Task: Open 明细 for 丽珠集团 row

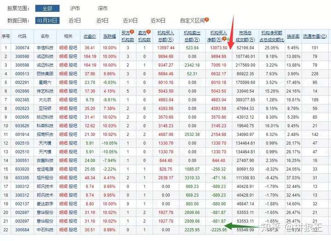Action: pos(63,74)
